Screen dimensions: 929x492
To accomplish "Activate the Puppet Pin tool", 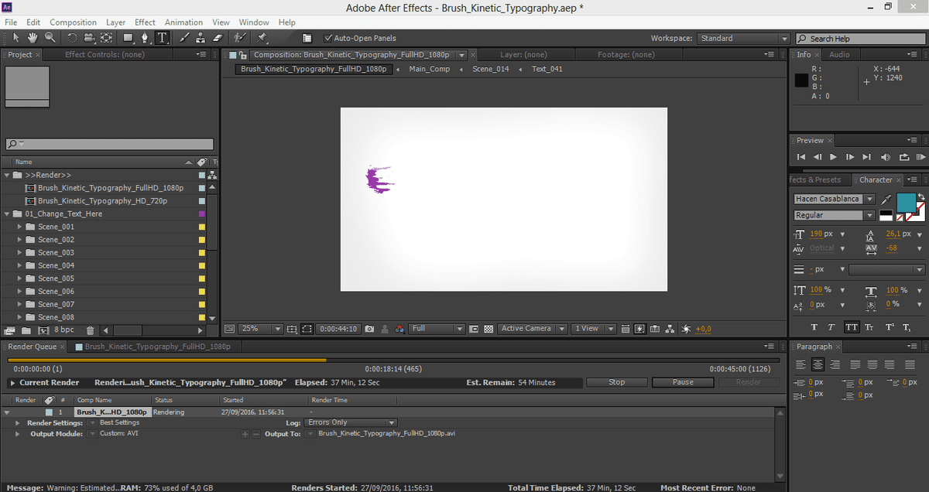I will (262, 37).
